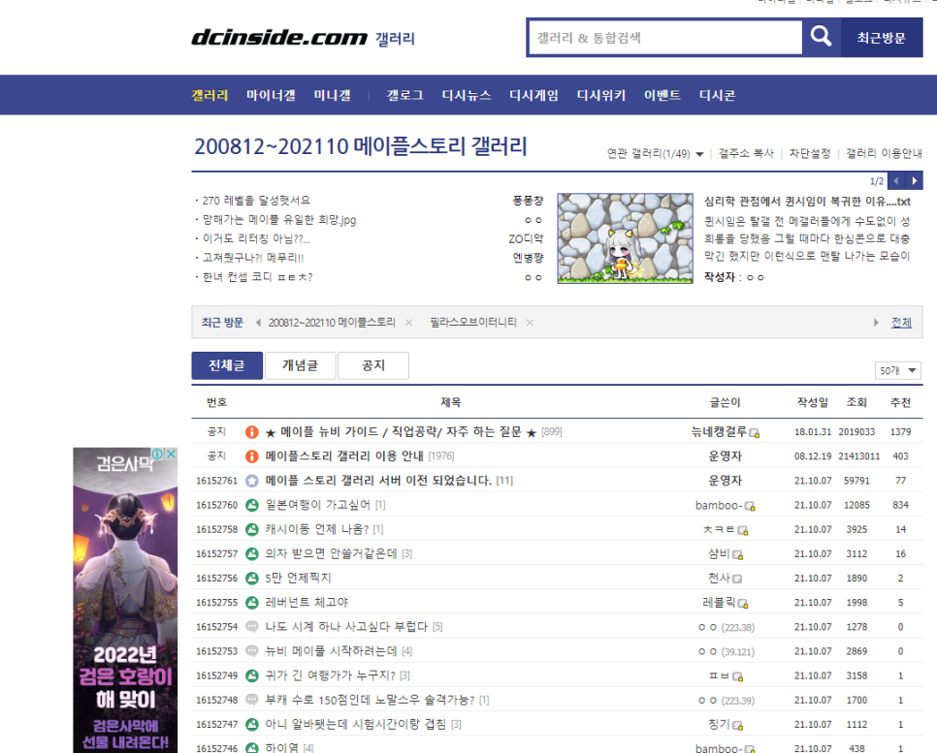Expand 연관 갤러리(1/49) dropdown
Image resolution: width=937 pixels, height=753 pixels.
tap(655, 154)
